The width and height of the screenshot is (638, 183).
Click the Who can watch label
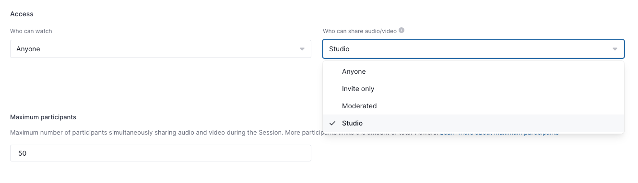pyautogui.click(x=31, y=31)
